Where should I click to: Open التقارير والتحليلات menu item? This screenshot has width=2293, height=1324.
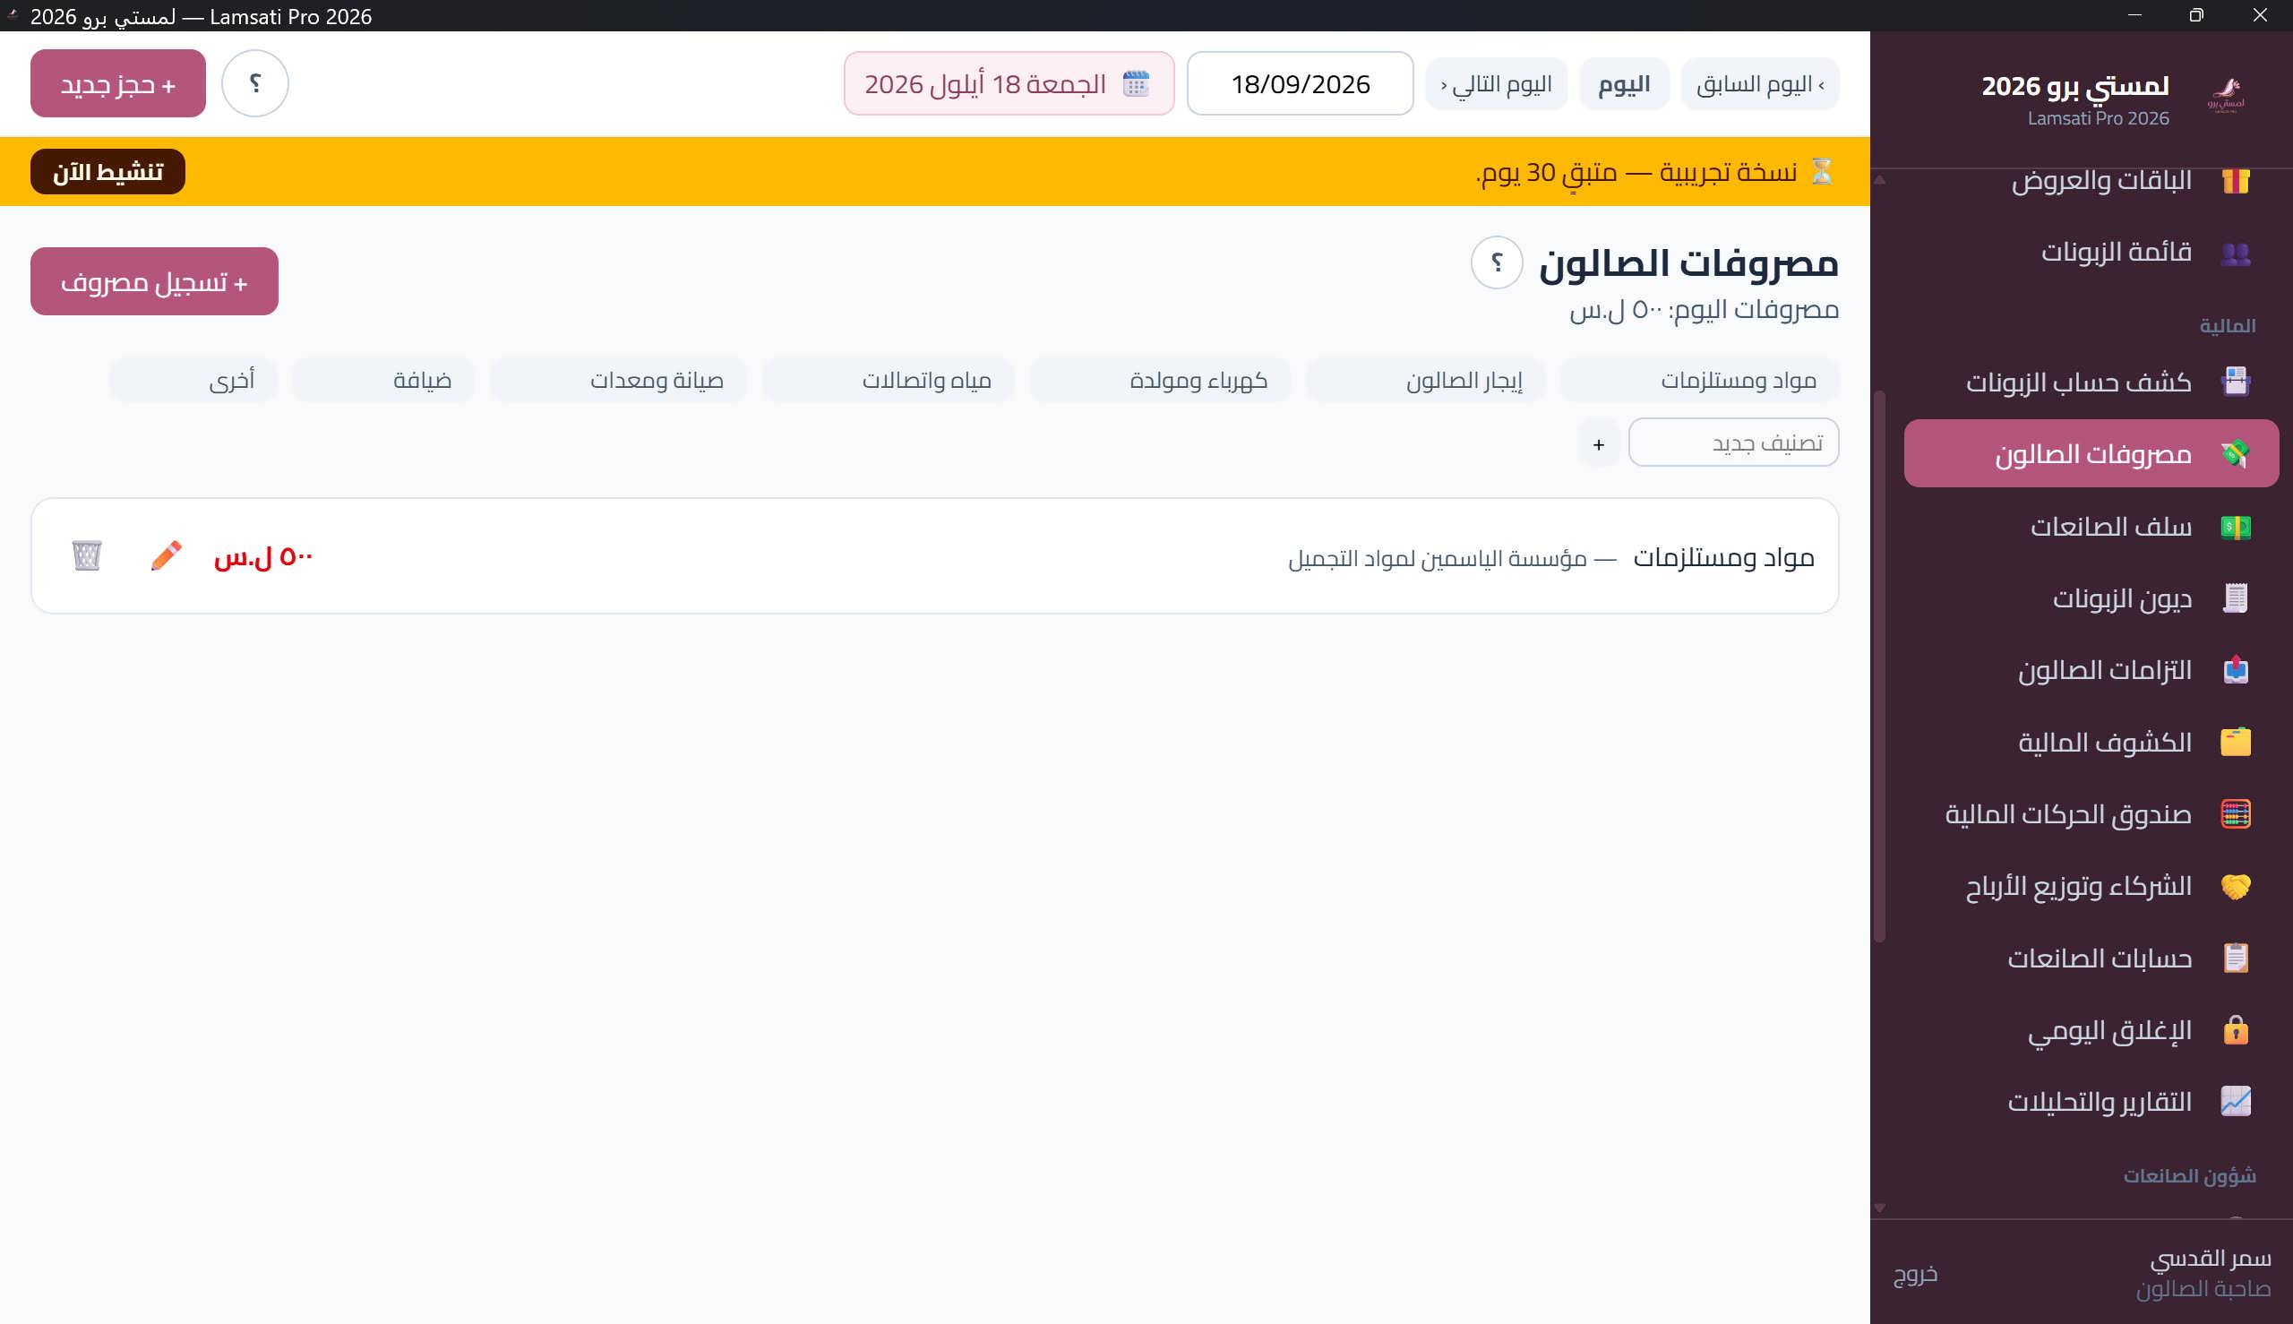tap(2091, 1101)
